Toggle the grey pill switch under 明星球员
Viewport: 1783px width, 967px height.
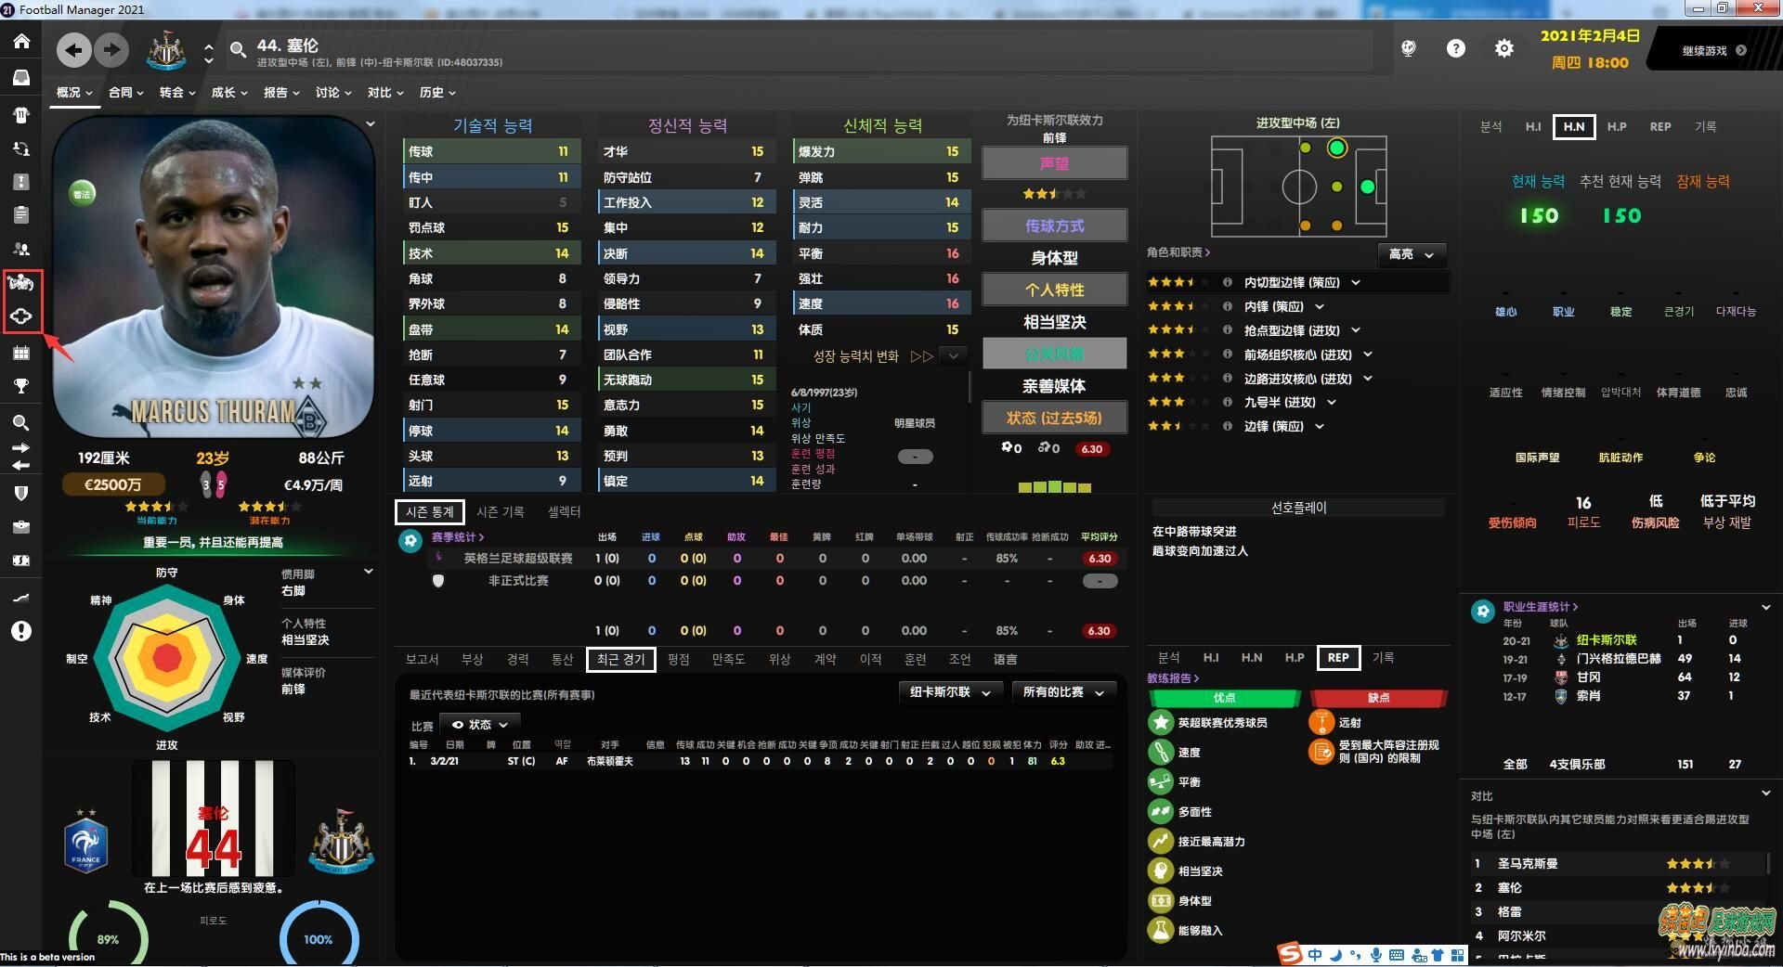(x=915, y=457)
